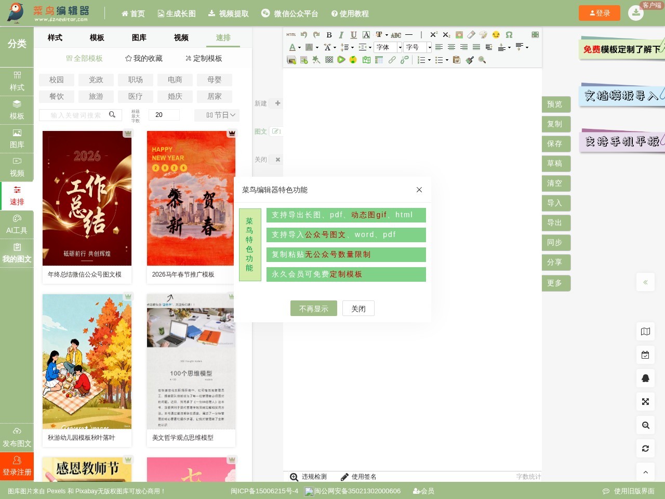
Task: Switch to the 图库 tab
Action: (x=139, y=37)
